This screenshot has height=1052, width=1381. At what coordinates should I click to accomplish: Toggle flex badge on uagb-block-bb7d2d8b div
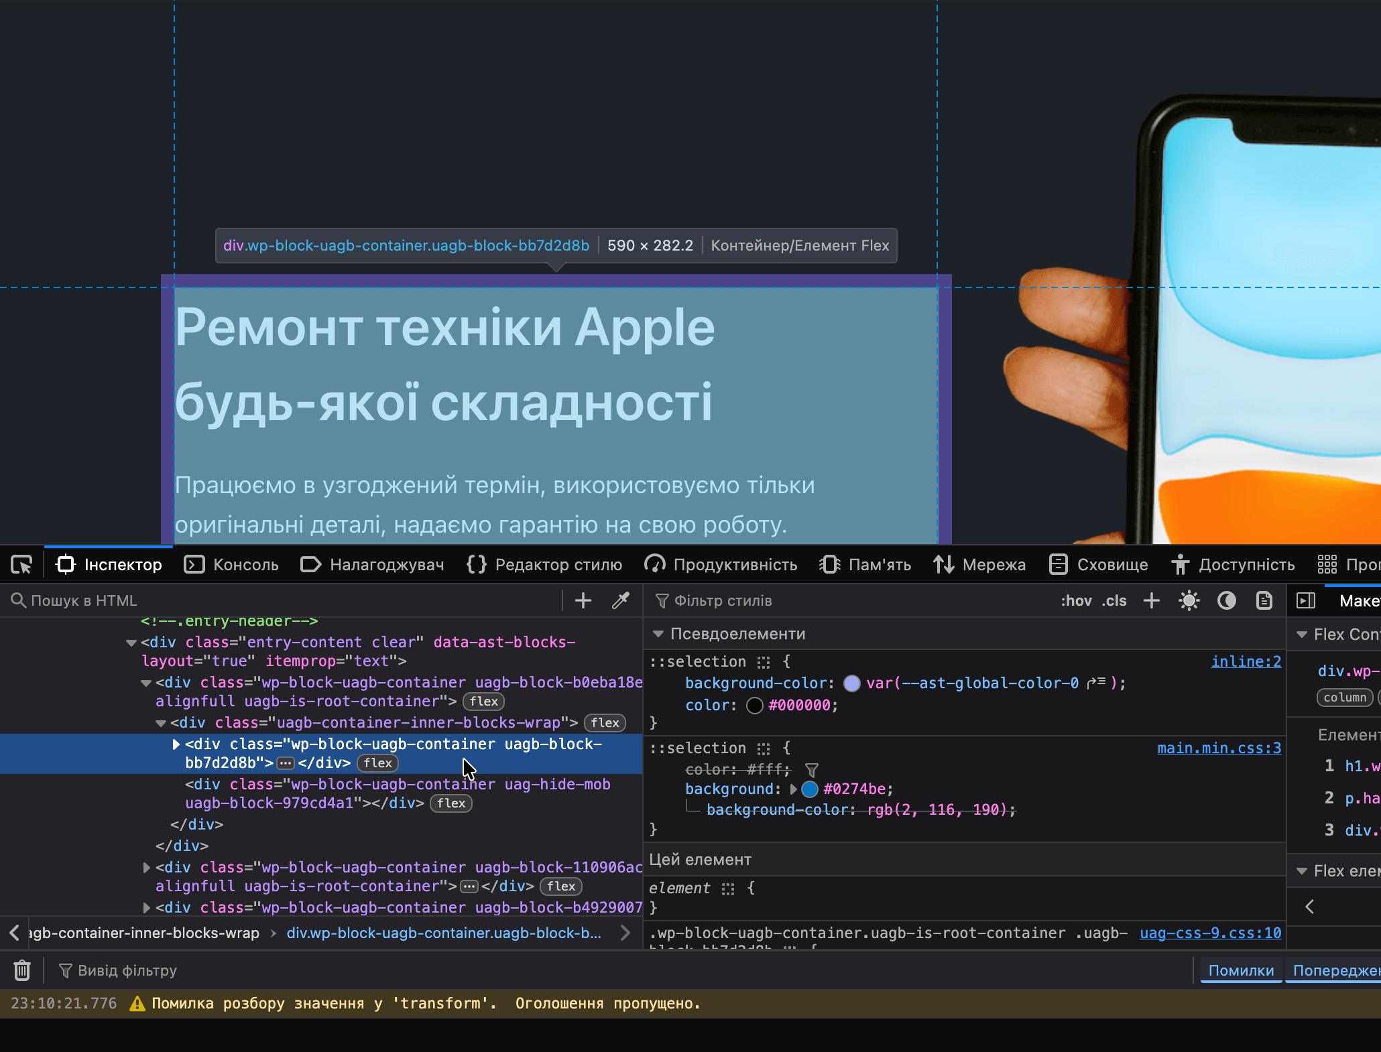[377, 763]
